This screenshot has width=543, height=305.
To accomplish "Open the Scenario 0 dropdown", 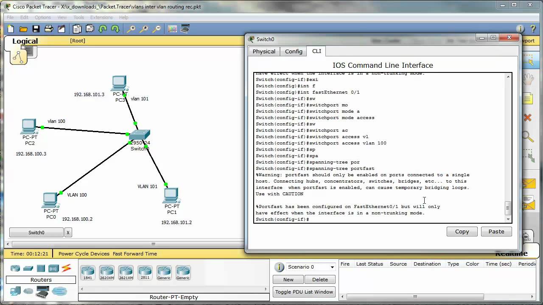I will 311,267.
